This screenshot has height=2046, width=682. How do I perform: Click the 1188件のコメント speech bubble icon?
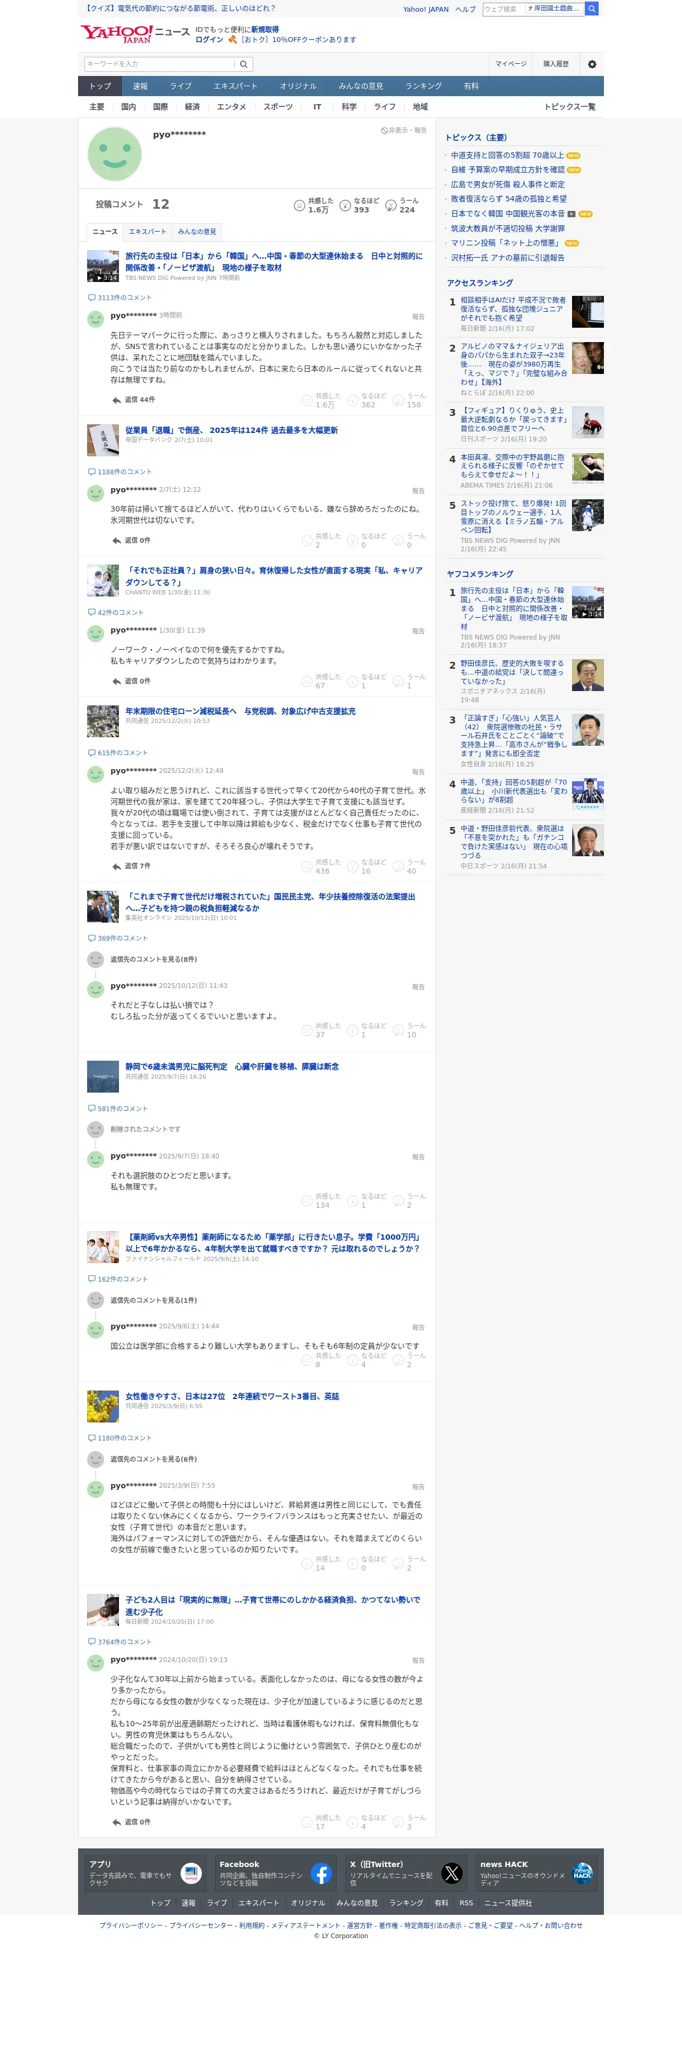(x=91, y=472)
